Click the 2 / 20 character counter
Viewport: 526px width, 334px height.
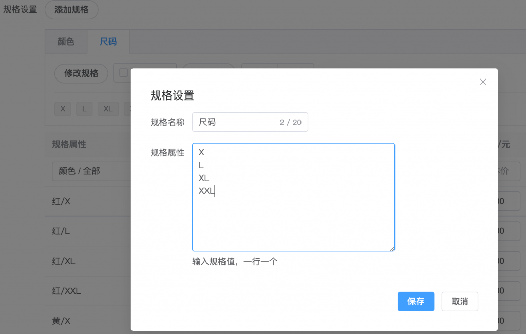coord(291,122)
